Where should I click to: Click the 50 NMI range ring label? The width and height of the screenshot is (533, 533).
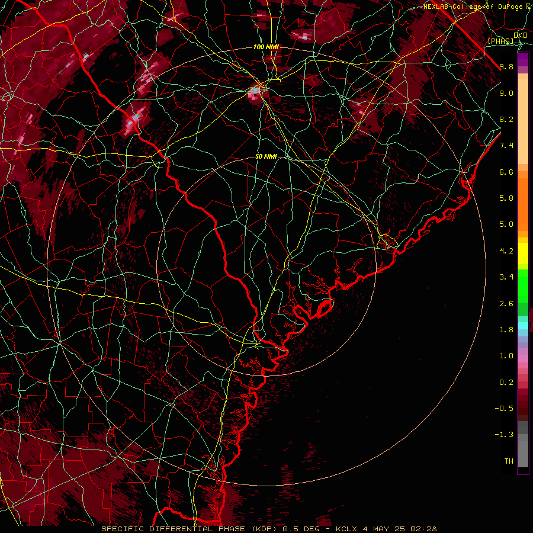tap(266, 156)
